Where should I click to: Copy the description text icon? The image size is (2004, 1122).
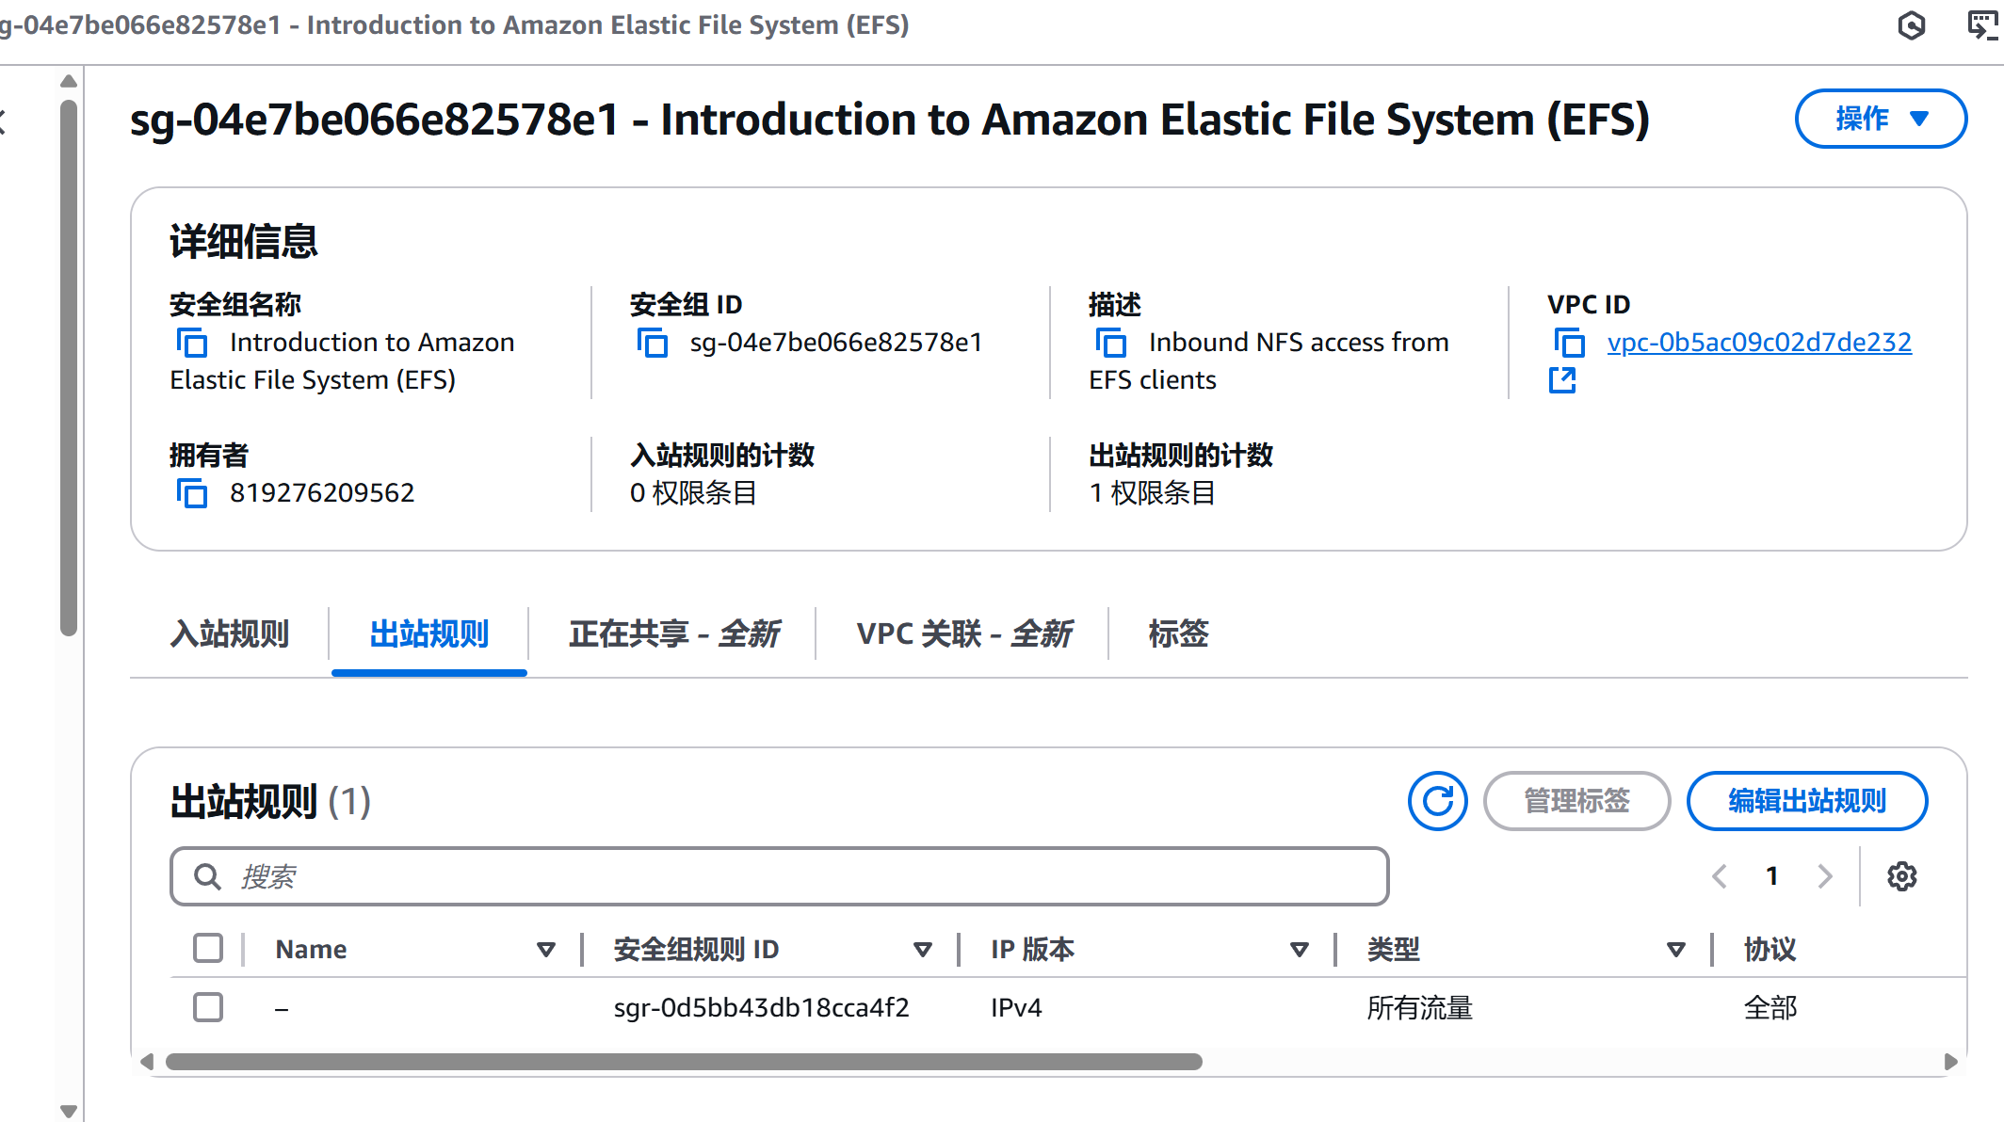pos(1111,343)
